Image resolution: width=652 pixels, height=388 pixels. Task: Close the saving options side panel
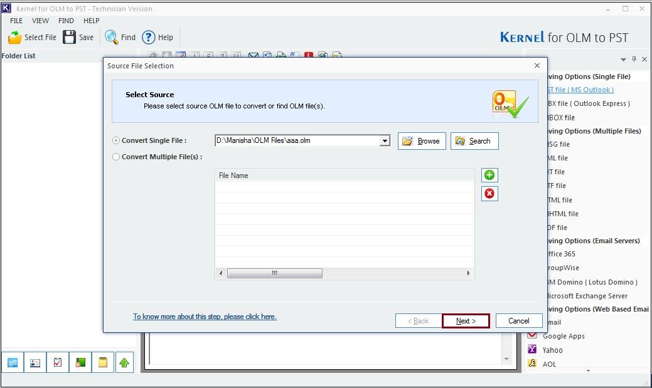coord(644,59)
